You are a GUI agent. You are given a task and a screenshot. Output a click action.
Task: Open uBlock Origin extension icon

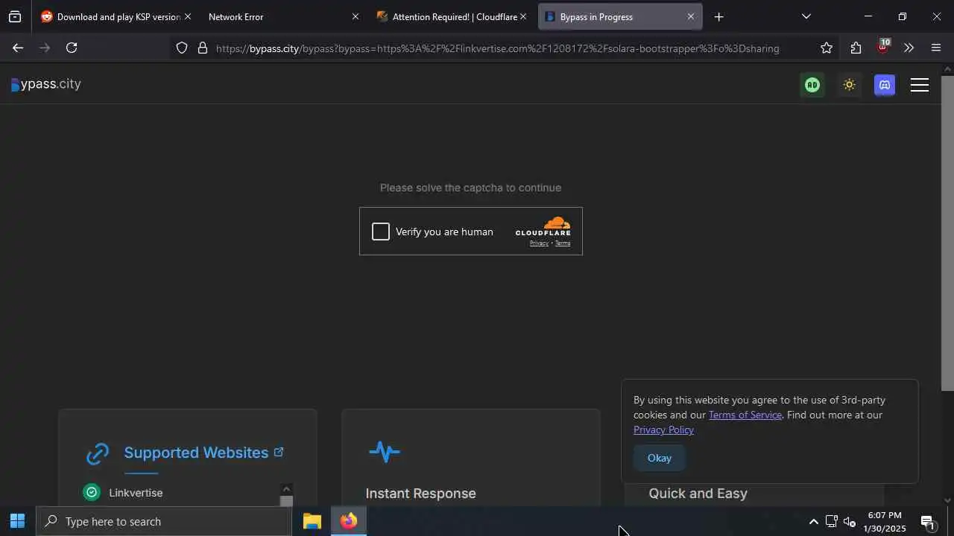883,48
